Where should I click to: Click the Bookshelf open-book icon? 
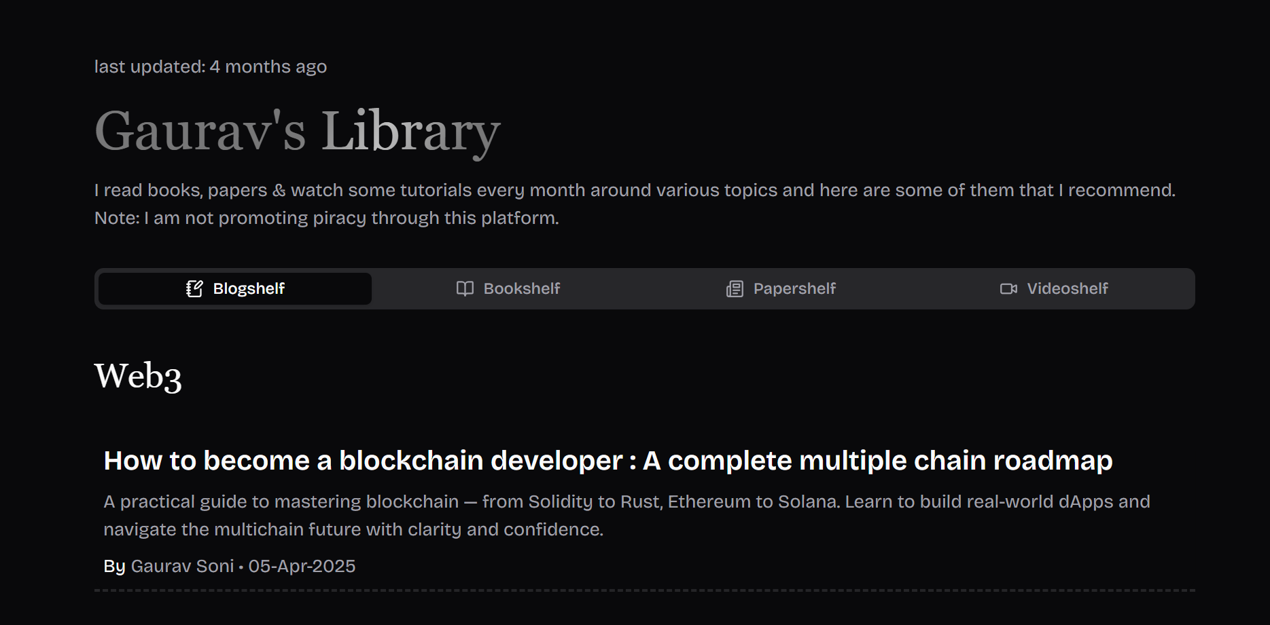(465, 289)
